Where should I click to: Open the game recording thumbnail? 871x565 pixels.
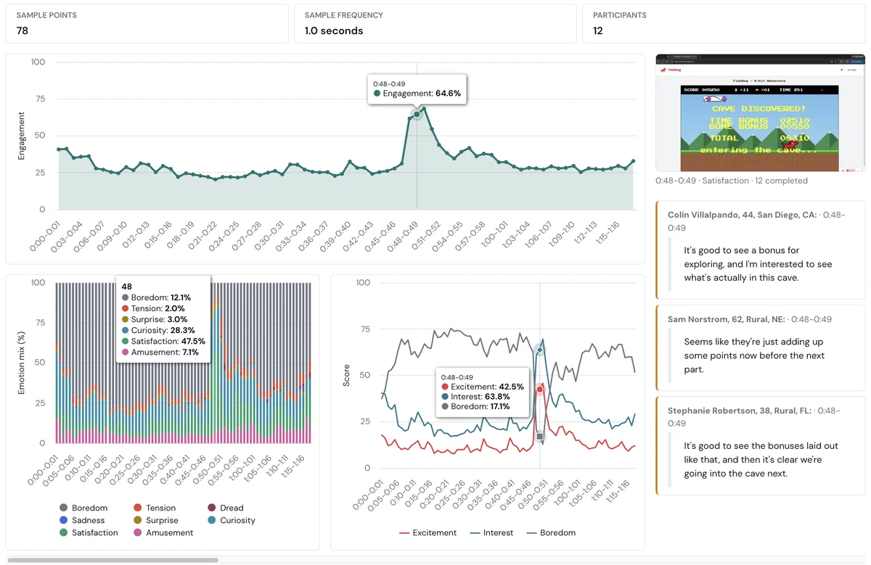(x=760, y=112)
